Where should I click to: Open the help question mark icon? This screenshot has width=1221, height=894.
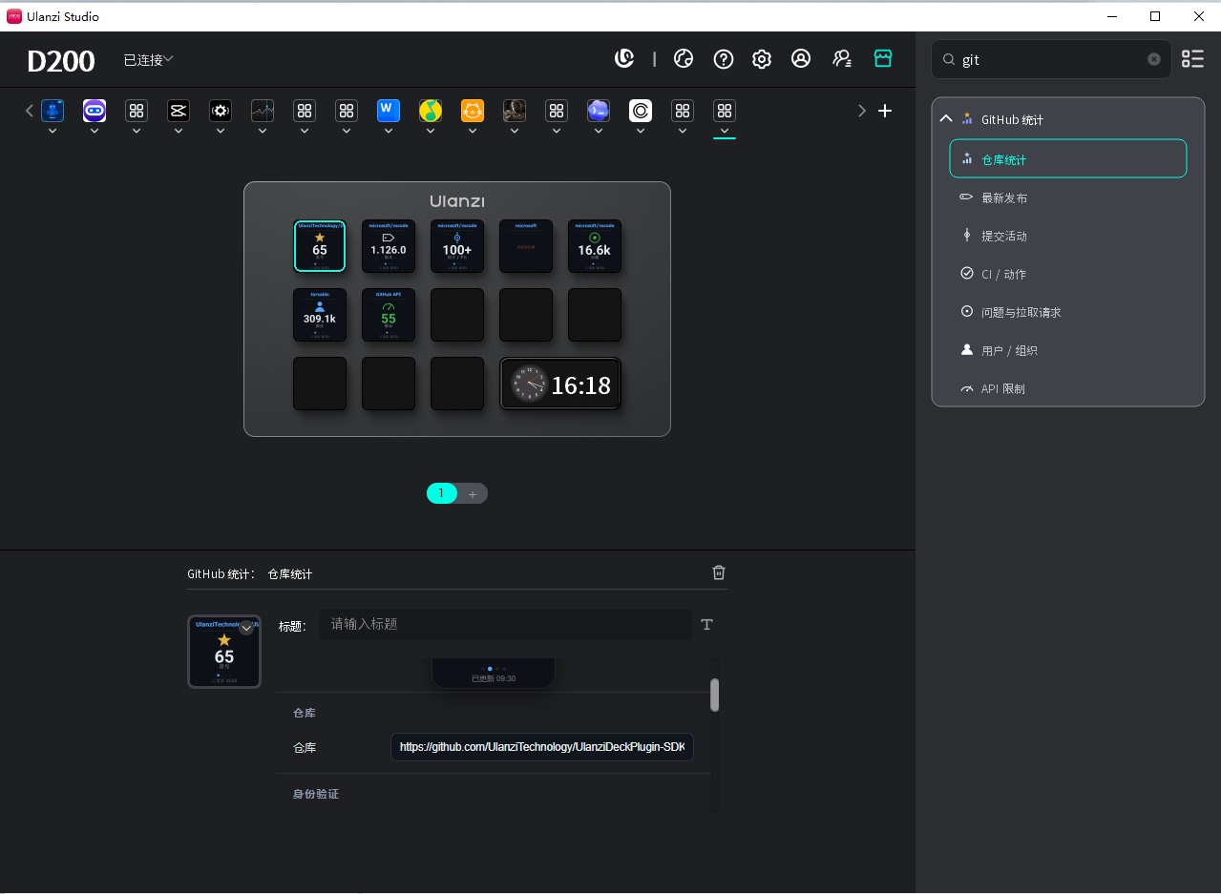point(724,59)
